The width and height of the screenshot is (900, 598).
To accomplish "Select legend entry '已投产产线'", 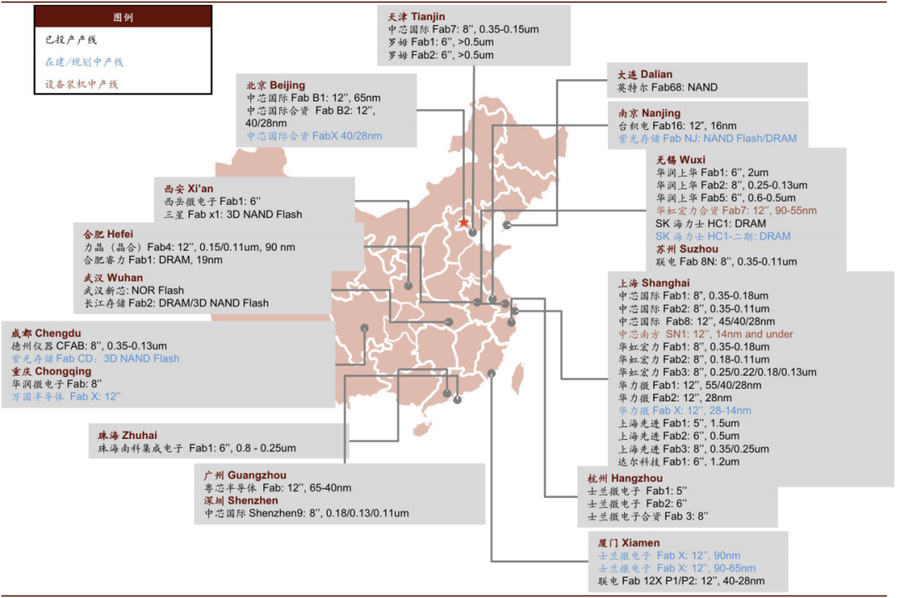I will point(71,40).
